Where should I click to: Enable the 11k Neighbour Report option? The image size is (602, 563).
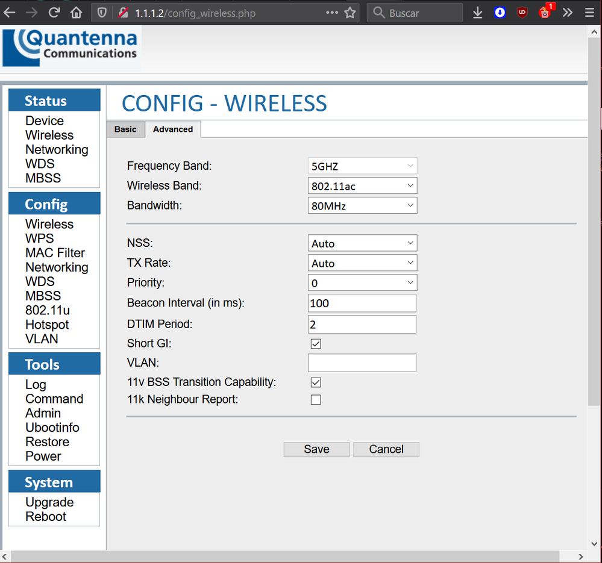[316, 399]
